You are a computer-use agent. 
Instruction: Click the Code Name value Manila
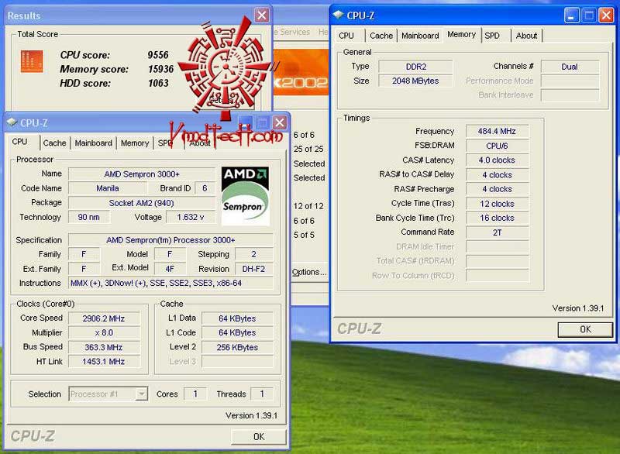(x=108, y=188)
